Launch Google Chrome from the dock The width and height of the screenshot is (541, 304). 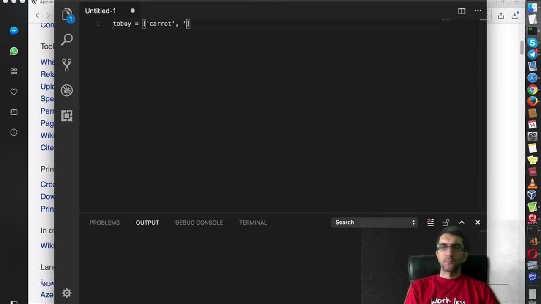click(532, 90)
